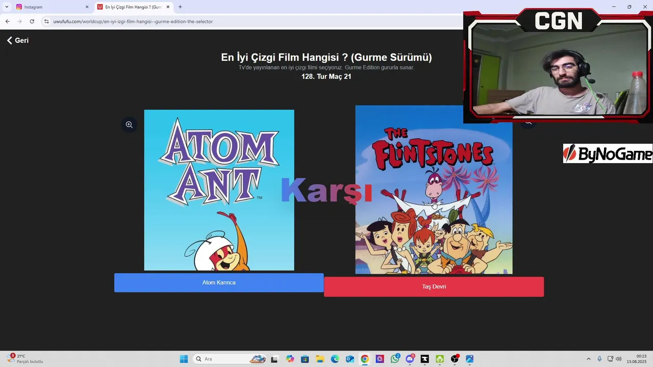This screenshot has width=653, height=367.
Task: Go forward in browser history
Action: point(19,21)
